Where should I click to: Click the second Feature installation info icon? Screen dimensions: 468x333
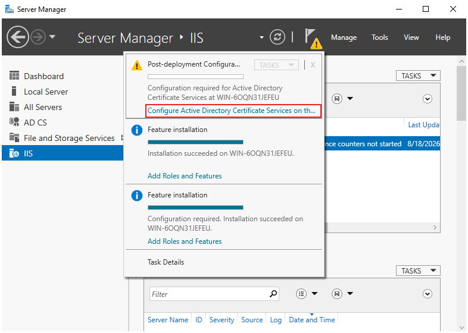tap(137, 196)
